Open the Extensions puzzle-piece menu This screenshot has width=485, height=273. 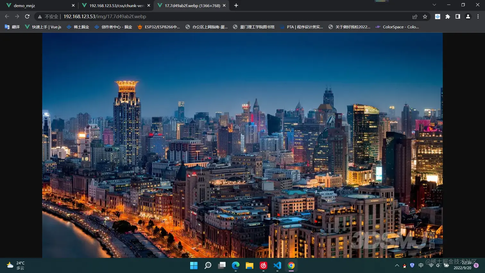tap(448, 16)
